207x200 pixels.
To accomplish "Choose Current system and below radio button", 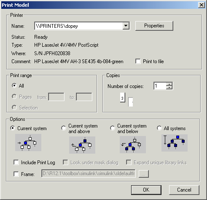I will pyautogui.click(x=113, y=128).
